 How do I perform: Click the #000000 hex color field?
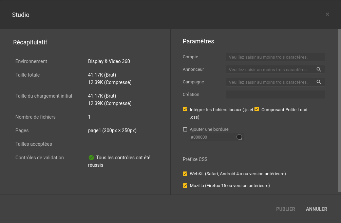pos(212,137)
